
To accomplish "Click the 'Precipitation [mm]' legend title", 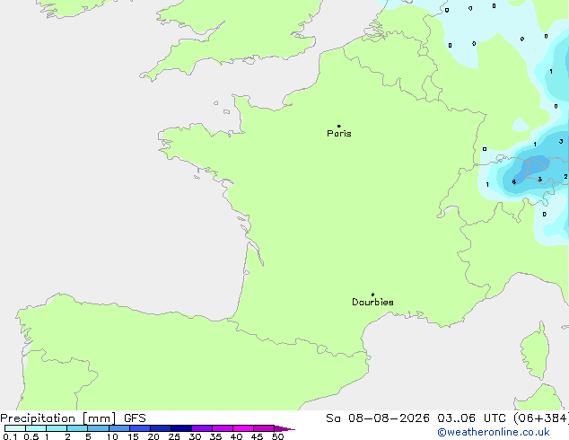I will point(58,418).
